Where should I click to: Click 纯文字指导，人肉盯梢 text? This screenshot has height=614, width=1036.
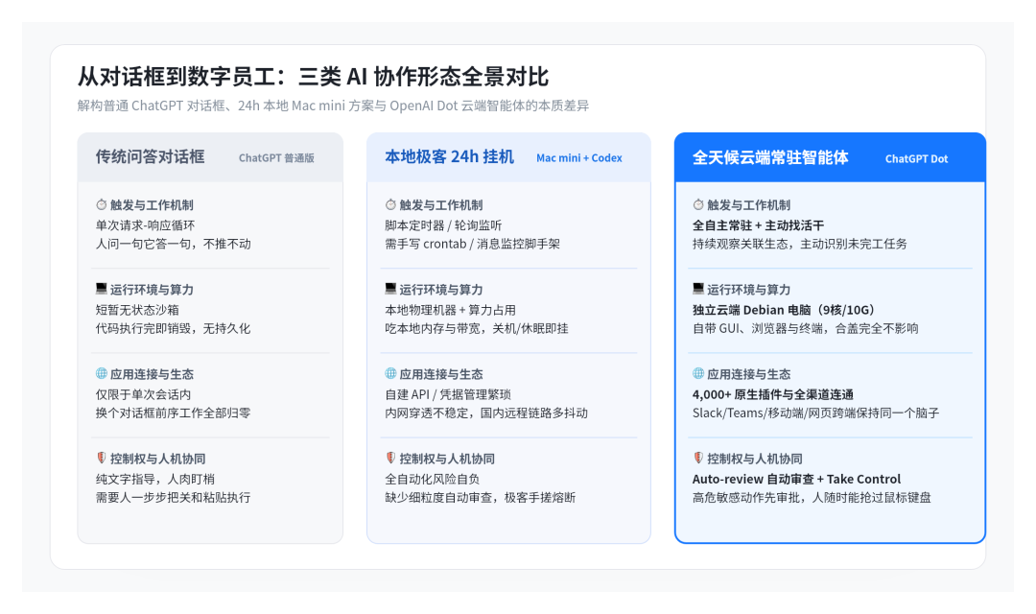[x=155, y=479]
